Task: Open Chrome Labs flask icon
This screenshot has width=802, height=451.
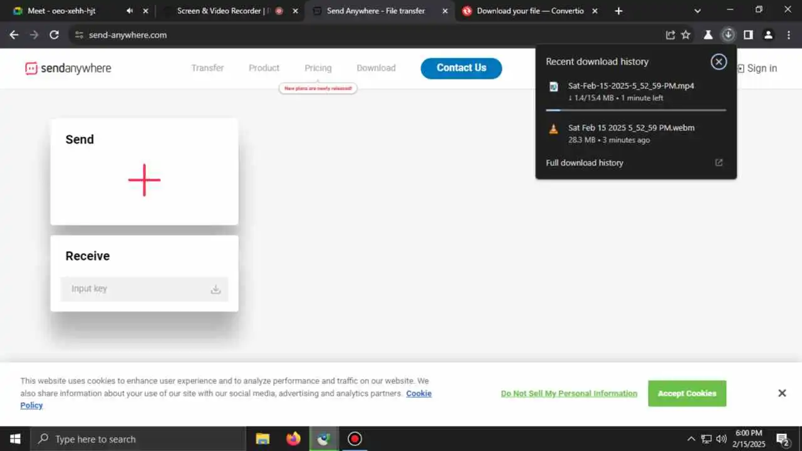Action: pyautogui.click(x=708, y=35)
